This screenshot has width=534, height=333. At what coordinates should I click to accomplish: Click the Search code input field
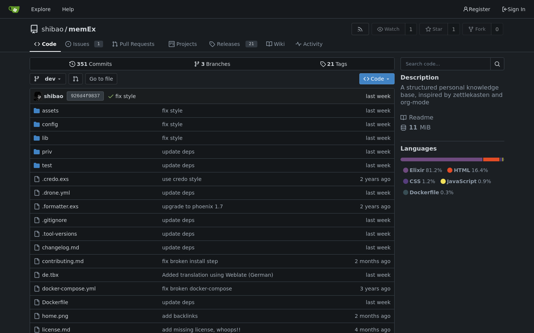coord(445,64)
